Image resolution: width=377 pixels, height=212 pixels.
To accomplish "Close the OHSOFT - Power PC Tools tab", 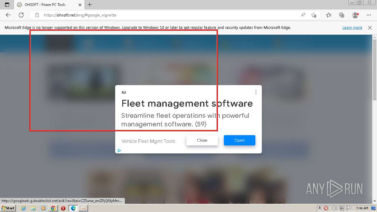I will click(x=80, y=5).
